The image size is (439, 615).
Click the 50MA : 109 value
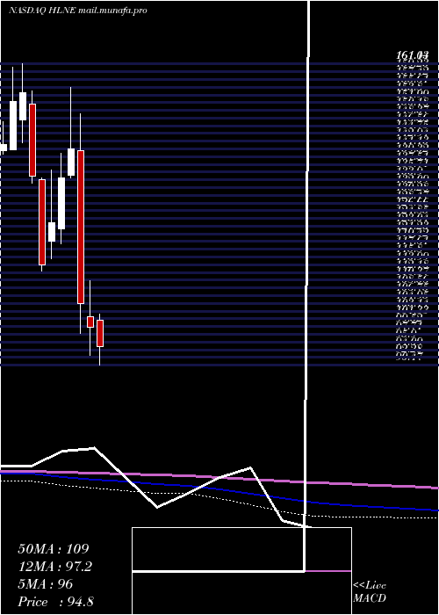pos(54,549)
